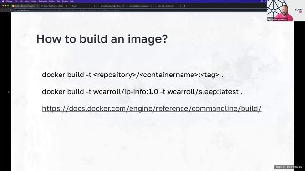Open the Edit menu
305x171 pixels.
tap(21, 1)
